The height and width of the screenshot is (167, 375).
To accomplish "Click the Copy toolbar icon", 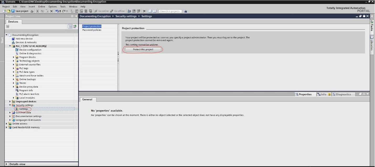I will 42,11.
